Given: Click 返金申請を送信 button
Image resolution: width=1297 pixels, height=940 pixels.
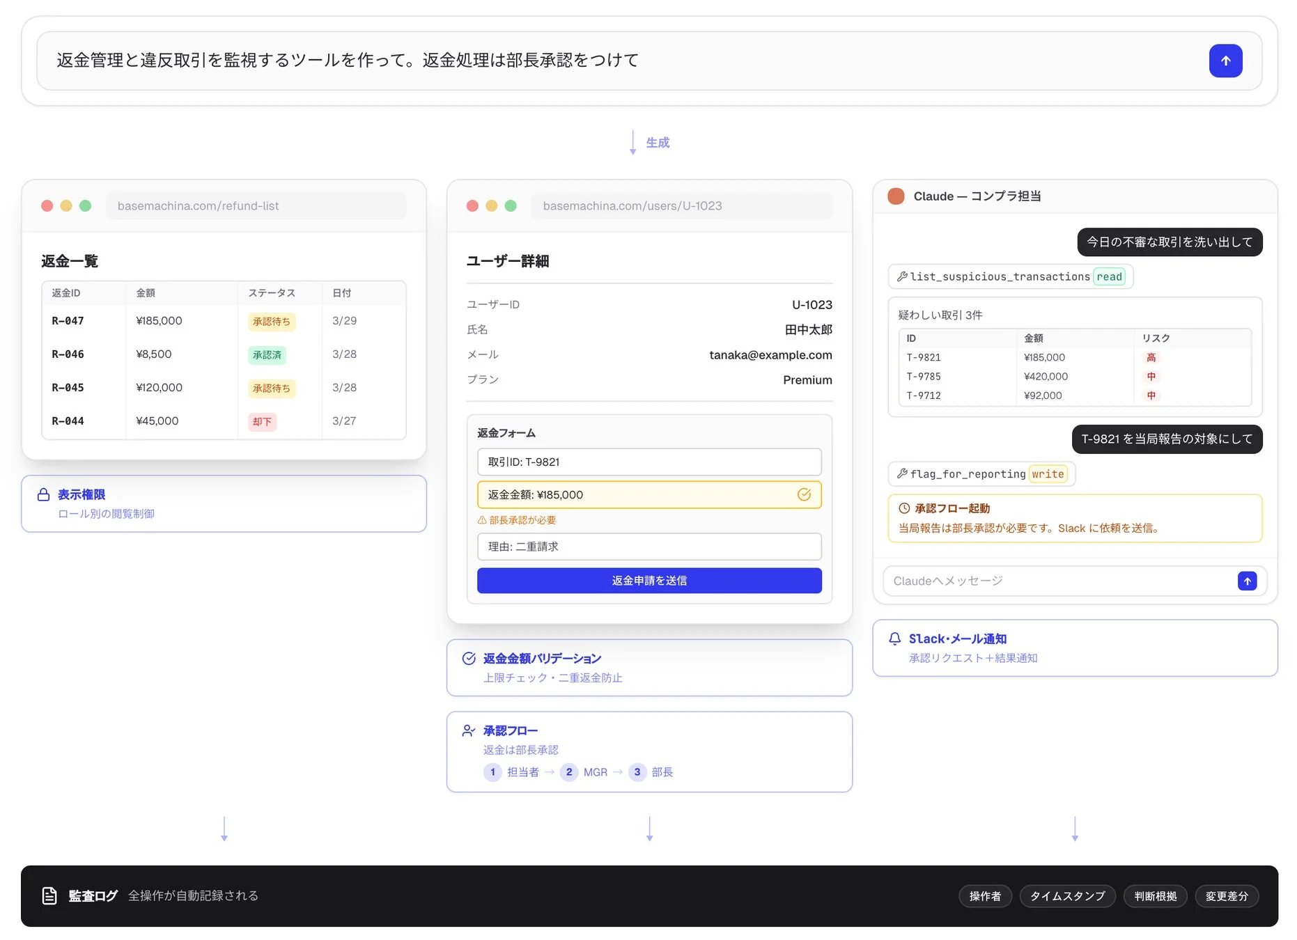Looking at the screenshot, I should [649, 581].
